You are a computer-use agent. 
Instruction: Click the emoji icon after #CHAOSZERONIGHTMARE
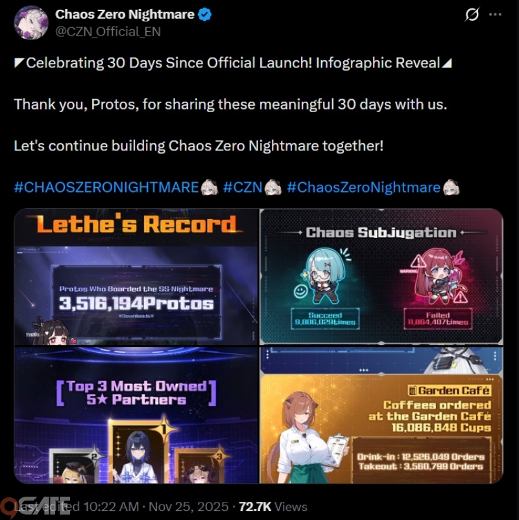[210, 187]
